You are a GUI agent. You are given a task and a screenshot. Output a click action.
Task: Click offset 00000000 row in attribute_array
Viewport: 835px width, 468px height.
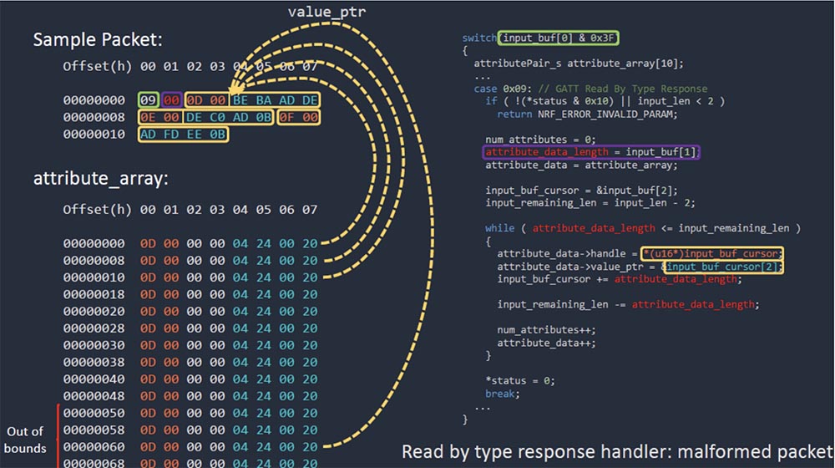click(190, 243)
